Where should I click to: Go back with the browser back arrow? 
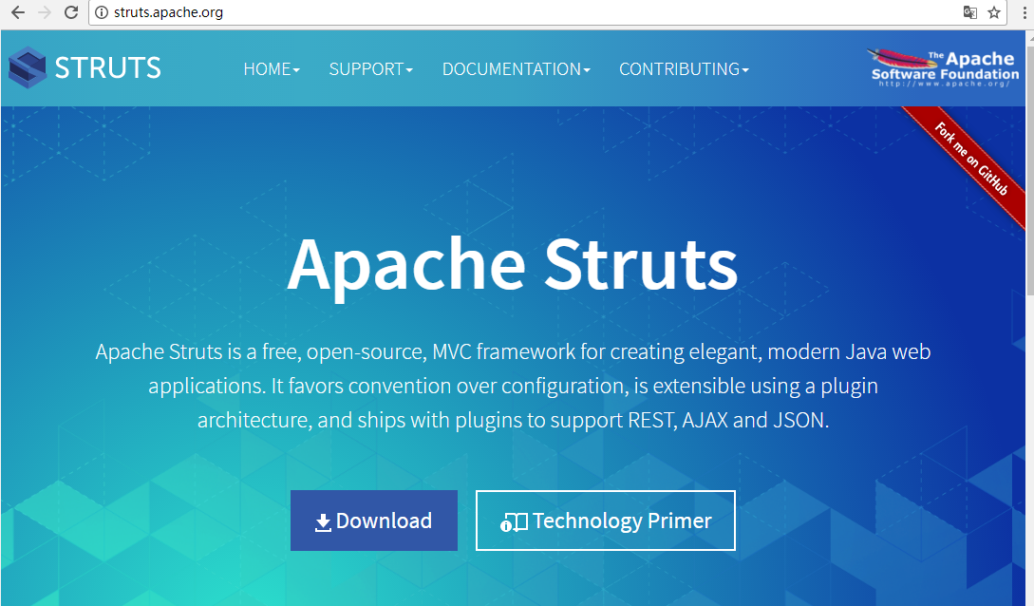(x=18, y=12)
